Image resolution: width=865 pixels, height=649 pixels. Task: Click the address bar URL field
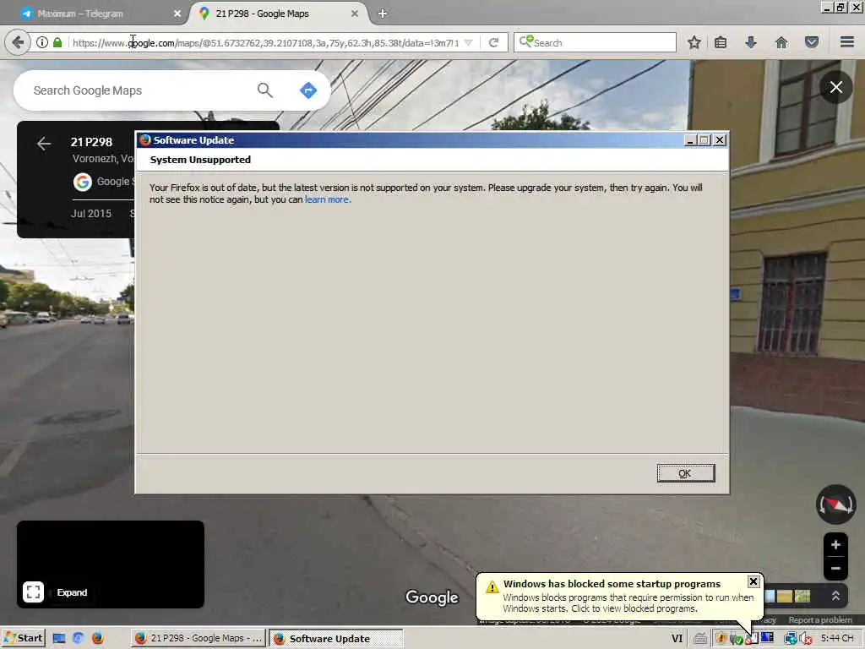pos(264,42)
